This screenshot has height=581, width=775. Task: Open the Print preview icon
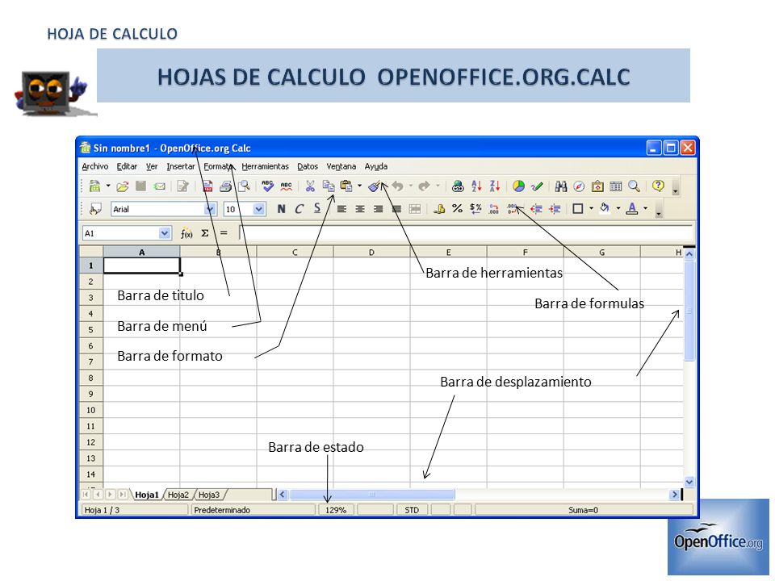244,186
